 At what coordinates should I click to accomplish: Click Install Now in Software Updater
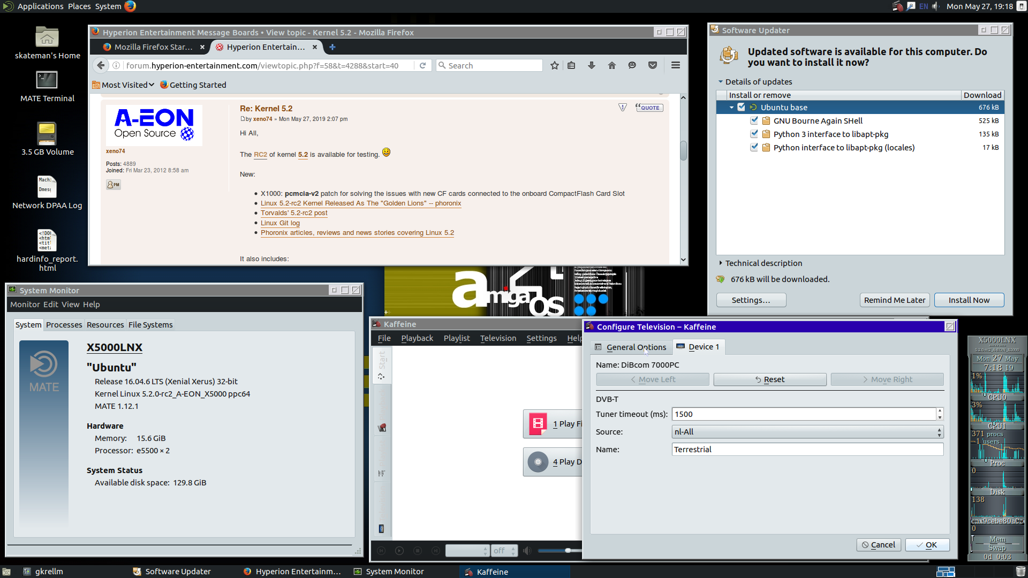pos(969,300)
